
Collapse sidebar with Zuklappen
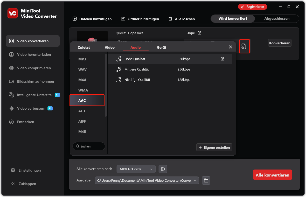click(24, 184)
